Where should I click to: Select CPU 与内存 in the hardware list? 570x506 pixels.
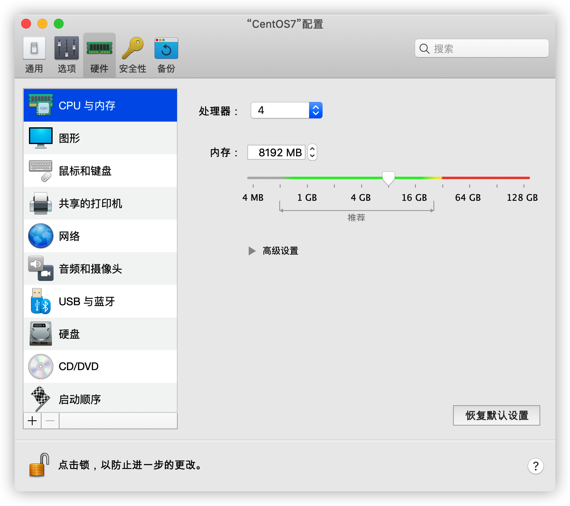tap(100, 105)
